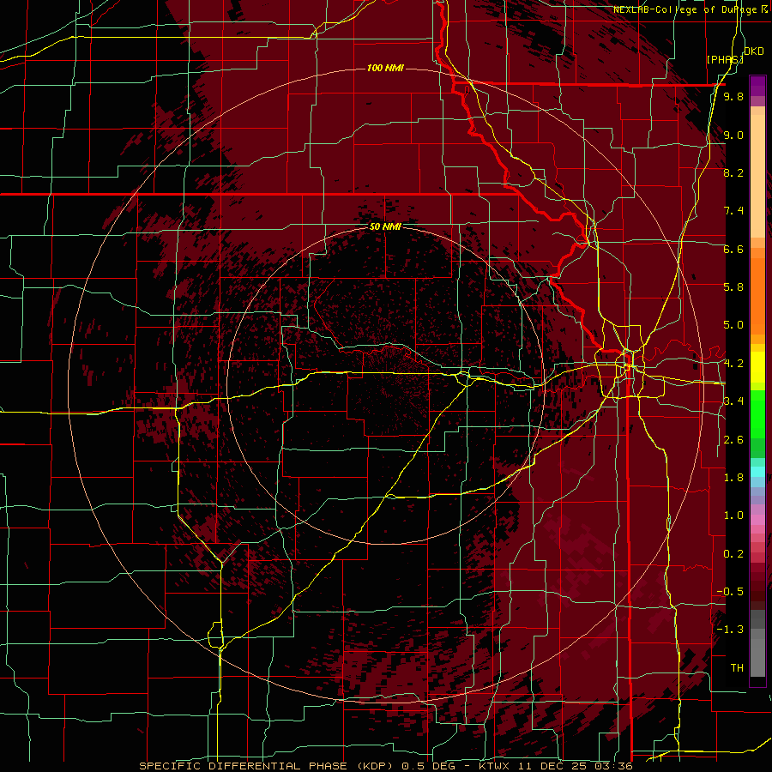Click the 1.8 scale value

733,478
